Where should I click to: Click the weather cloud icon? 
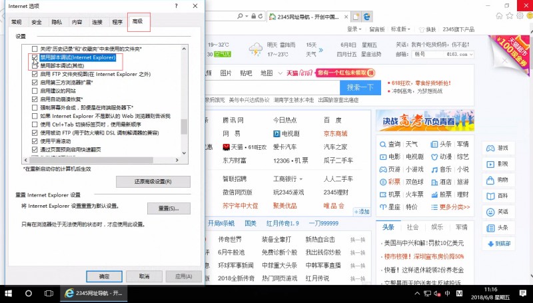pos(256,49)
